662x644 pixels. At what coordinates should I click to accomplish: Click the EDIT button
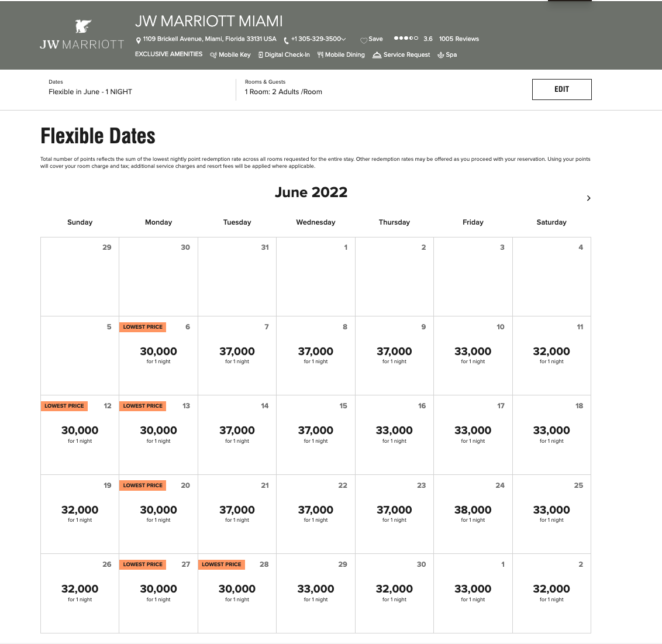coord(561,89)
